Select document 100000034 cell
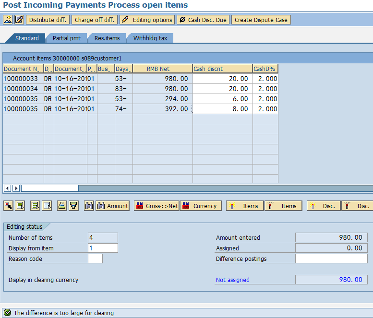373x318 pixels. (24, 89)
